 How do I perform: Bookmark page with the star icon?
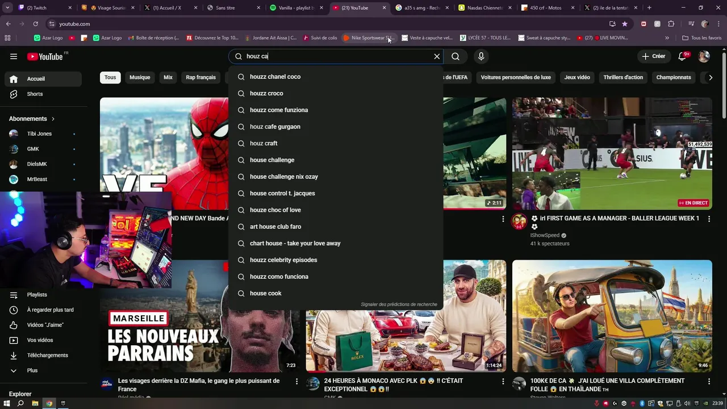625,24
